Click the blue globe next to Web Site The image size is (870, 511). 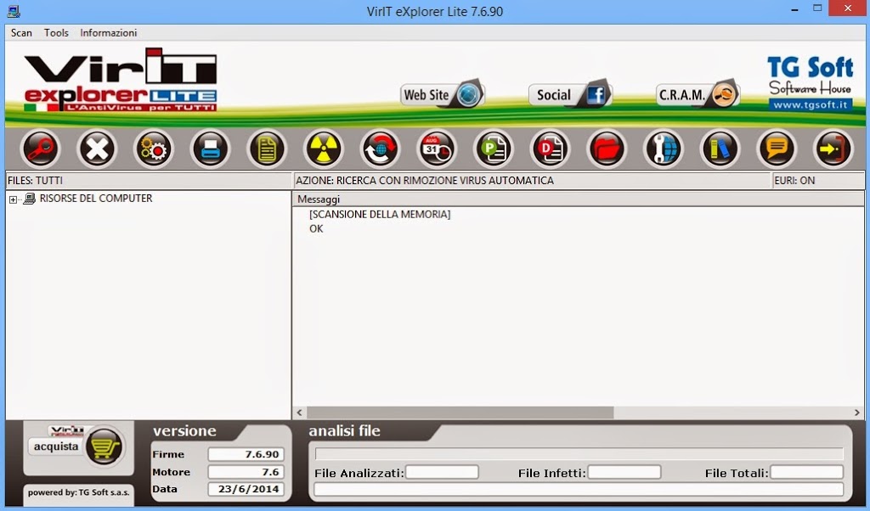469,95
